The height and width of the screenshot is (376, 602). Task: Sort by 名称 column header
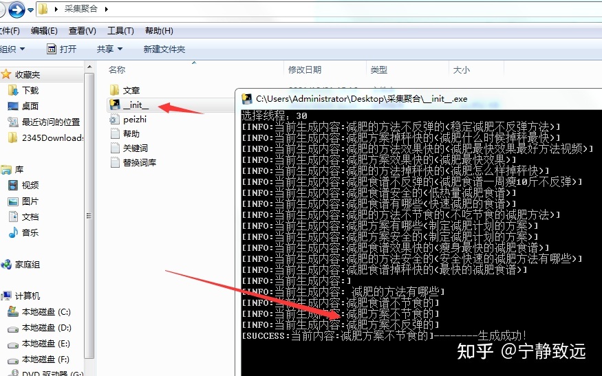coord(117,70)
